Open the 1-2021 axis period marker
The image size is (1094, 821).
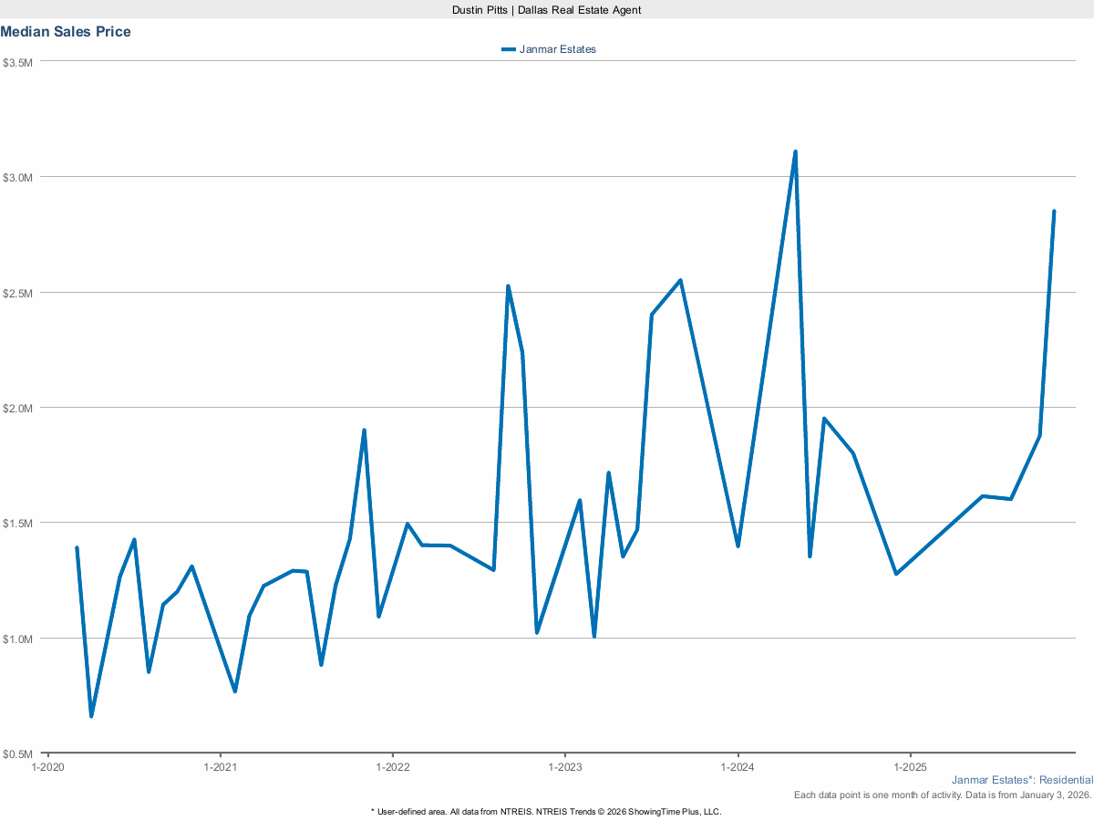[x=220, y=768]
